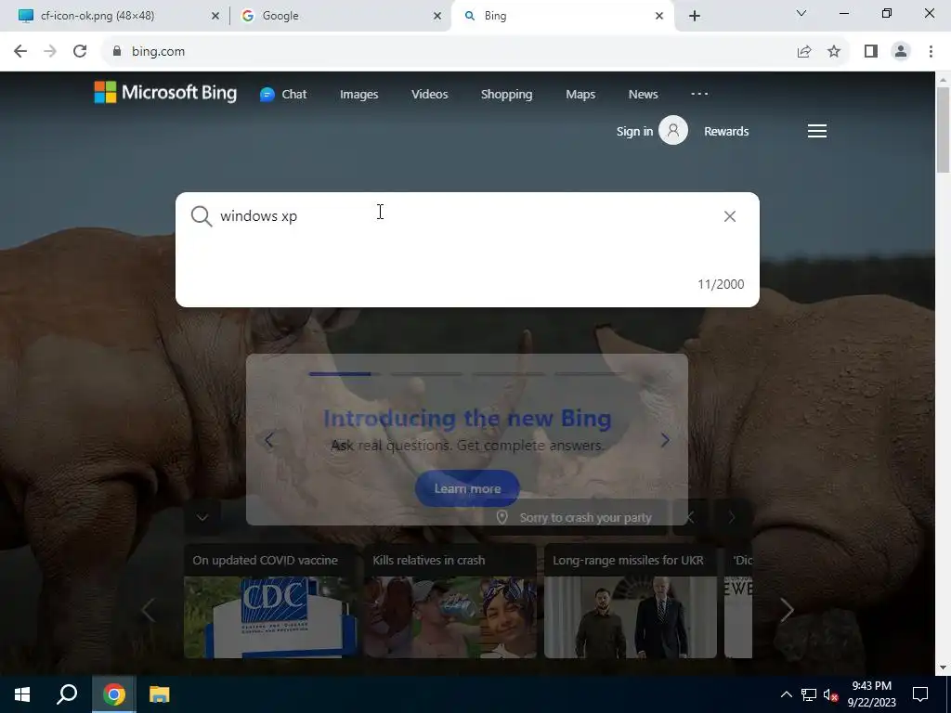This screenshot has height=713, width=951.
Task: Click the Learn more button
Action: point(467,488)
